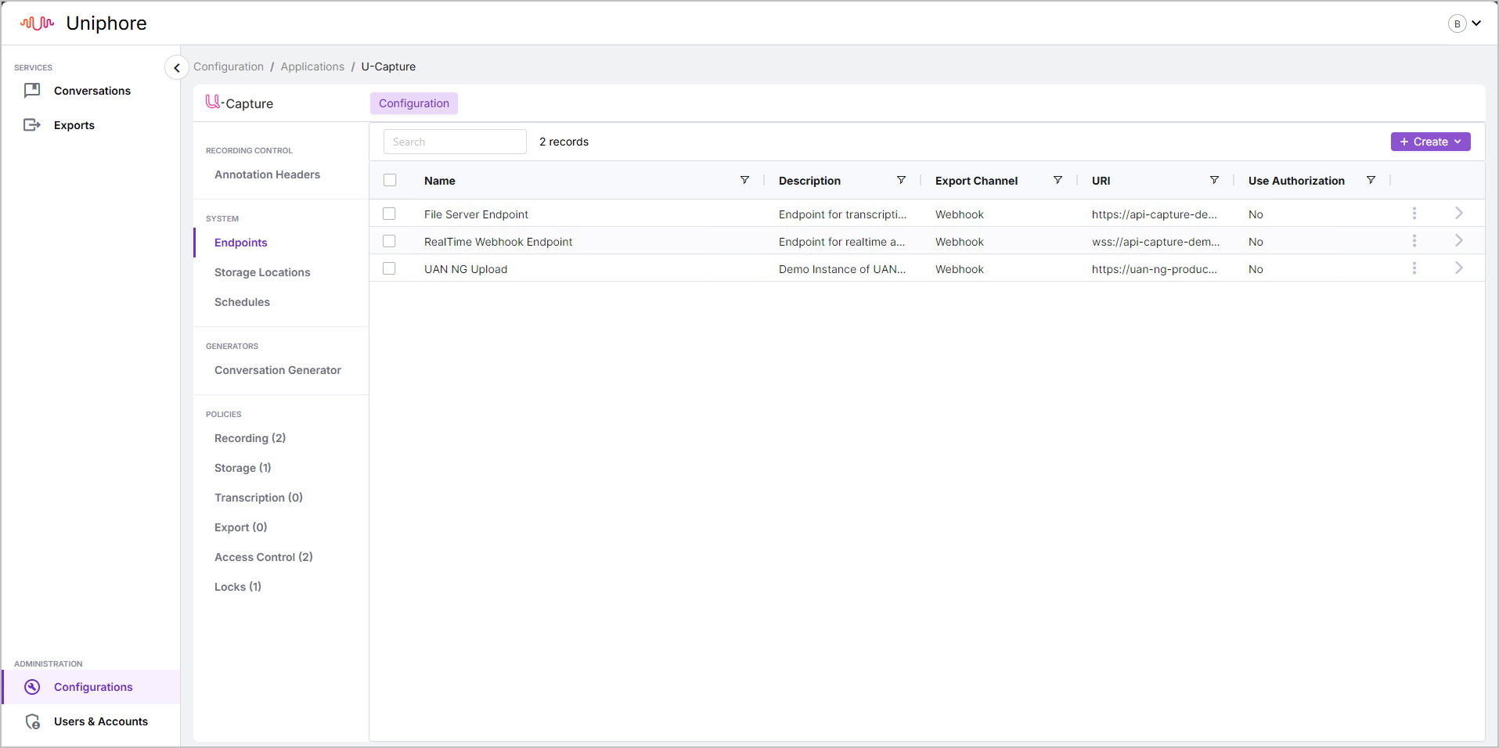Open the Create dropdown button
1499x748 pixels.
tap(1430, 142)
